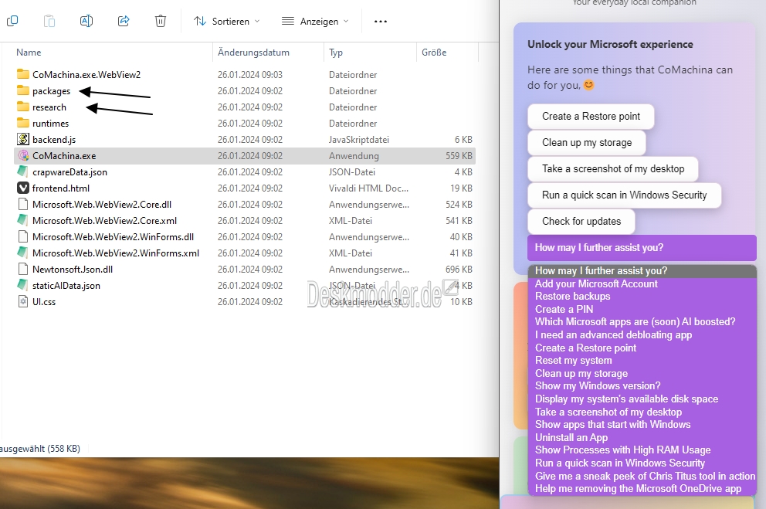Screen dimensions: 766x509
Task: Click the file name text Newtonsoft.Json.dll
Action: (x=73, y=269)
